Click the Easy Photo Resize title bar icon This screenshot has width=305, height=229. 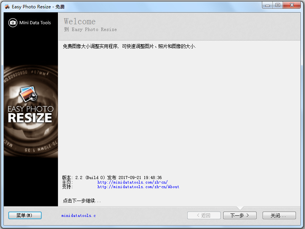pyautogui.click(x=7, y=7)
